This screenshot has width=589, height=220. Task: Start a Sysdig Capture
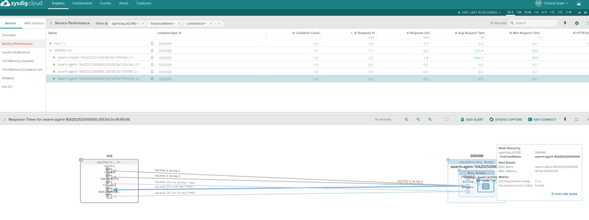click(x=506, y=119)
